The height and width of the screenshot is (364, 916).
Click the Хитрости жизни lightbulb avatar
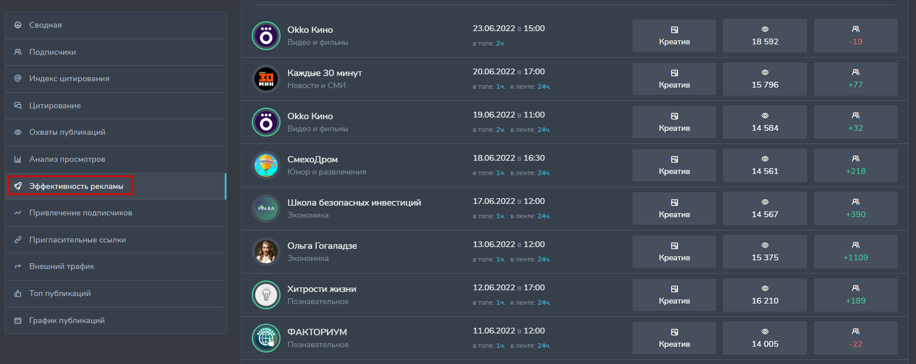click(x=266, y=295)
